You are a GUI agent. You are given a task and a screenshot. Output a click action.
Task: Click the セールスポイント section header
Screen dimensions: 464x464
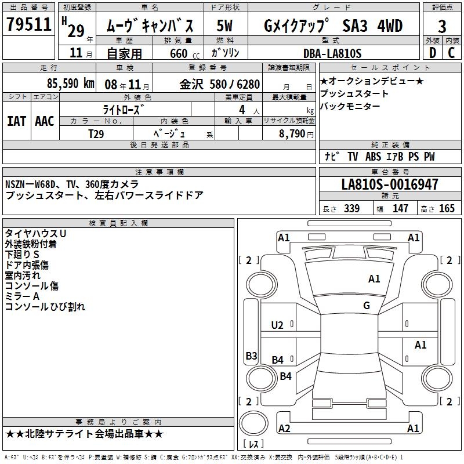(x=390, y=68)
